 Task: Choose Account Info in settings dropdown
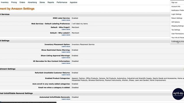point(176,6)
